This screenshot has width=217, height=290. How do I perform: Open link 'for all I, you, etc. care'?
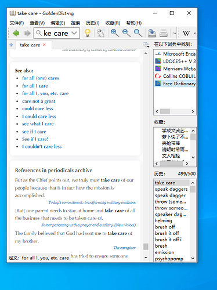[45, 93]
